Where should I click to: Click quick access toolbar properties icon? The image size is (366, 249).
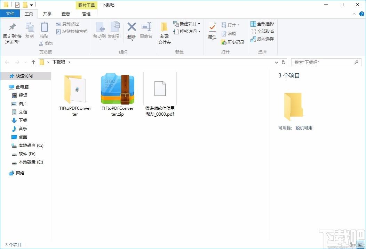(x=17, y=5)
